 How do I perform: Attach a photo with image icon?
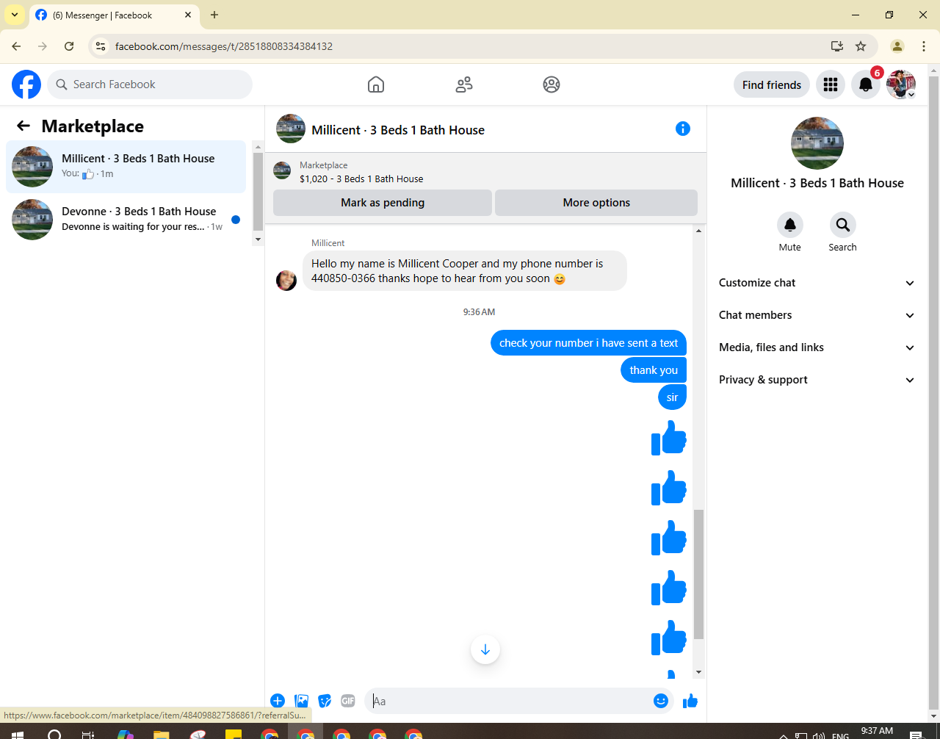tap(301, 701)
